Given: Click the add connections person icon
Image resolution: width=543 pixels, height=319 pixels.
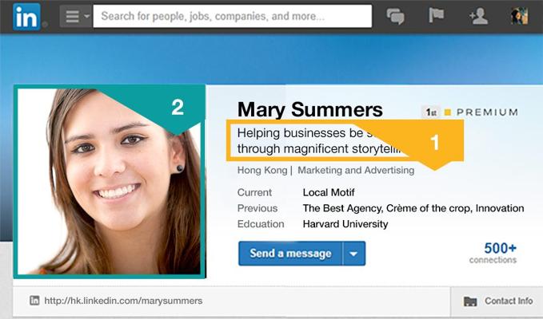Looking at the screenshot, I should tap(478, 16).
